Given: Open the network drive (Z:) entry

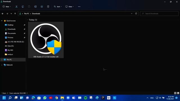Looking at the screenshot, I should coord(14,42).
